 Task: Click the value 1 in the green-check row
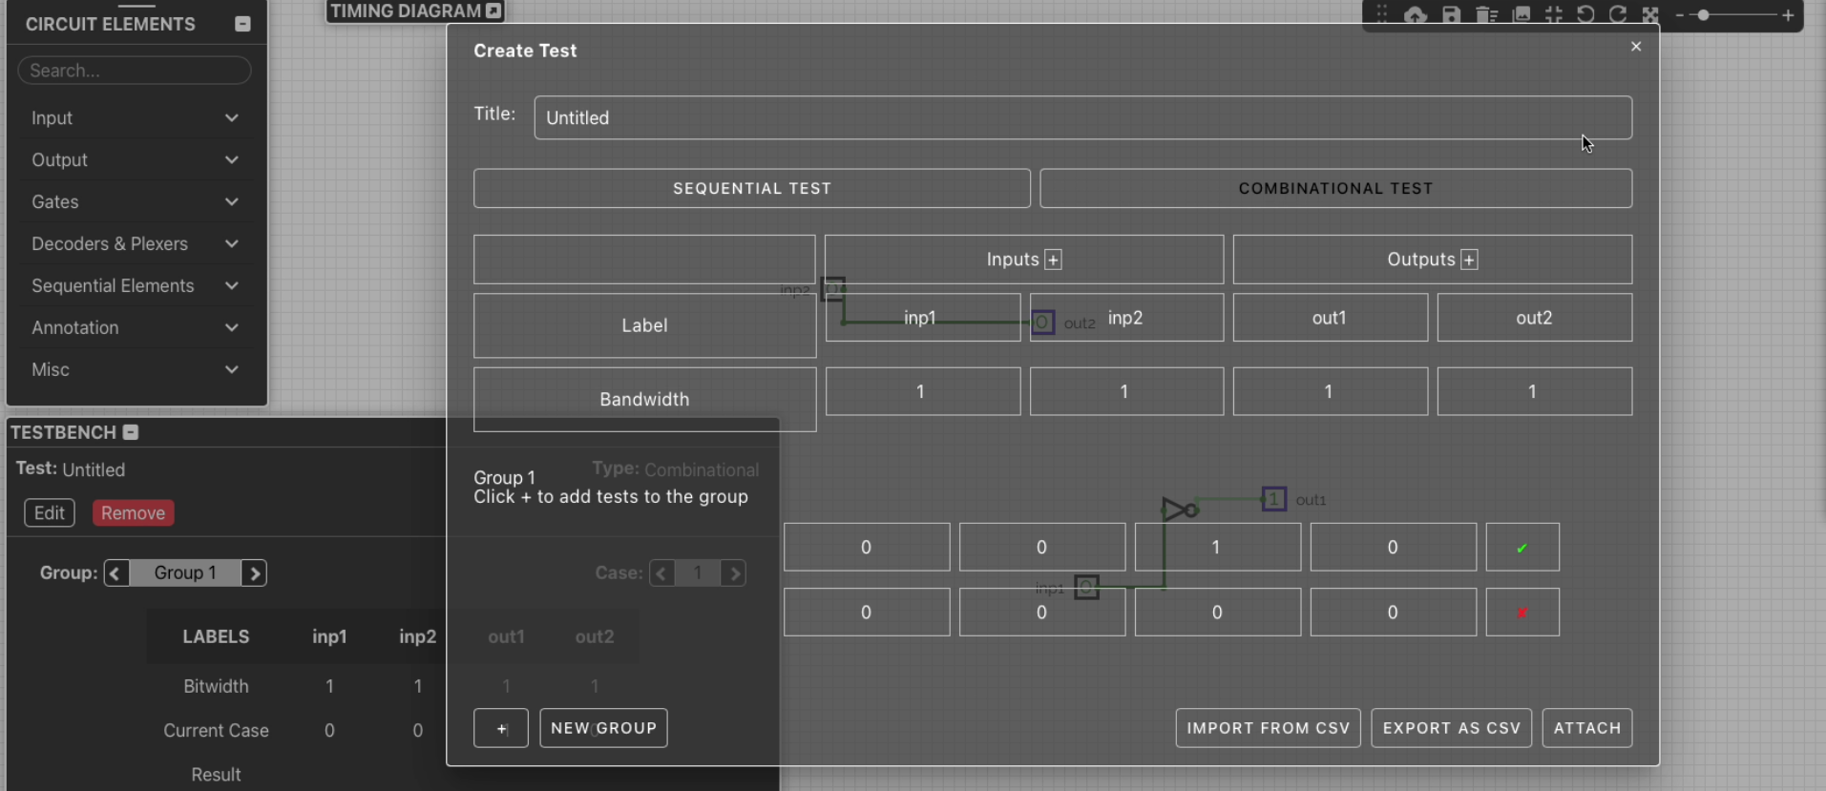point(1217,548)
